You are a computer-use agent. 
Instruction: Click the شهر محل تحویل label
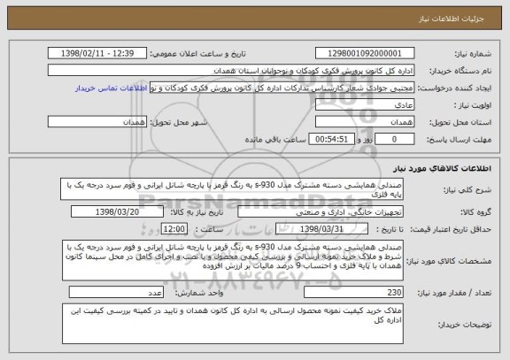tap(179, 122)
